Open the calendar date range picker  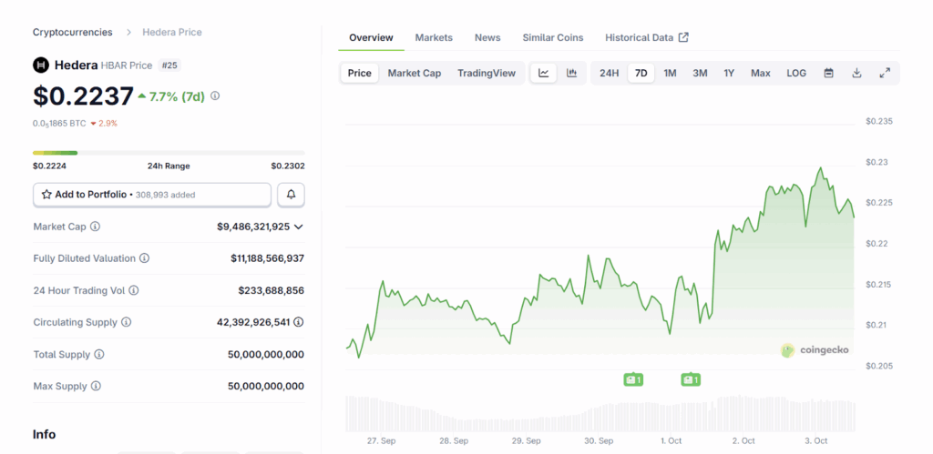(828, 73)
